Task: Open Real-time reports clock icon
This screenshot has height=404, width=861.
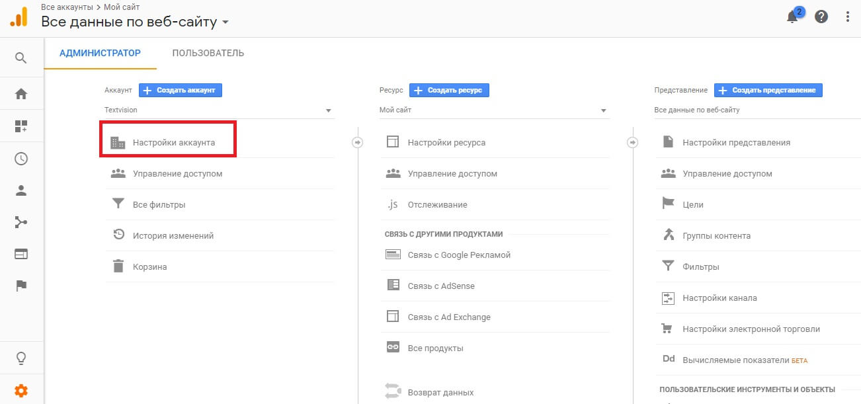Action: click(x=21, y=159)
